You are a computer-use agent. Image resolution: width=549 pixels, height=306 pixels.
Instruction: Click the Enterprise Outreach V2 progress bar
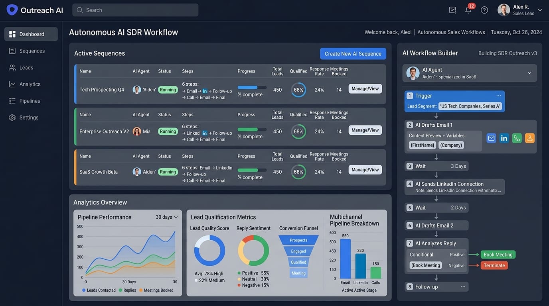252,129
